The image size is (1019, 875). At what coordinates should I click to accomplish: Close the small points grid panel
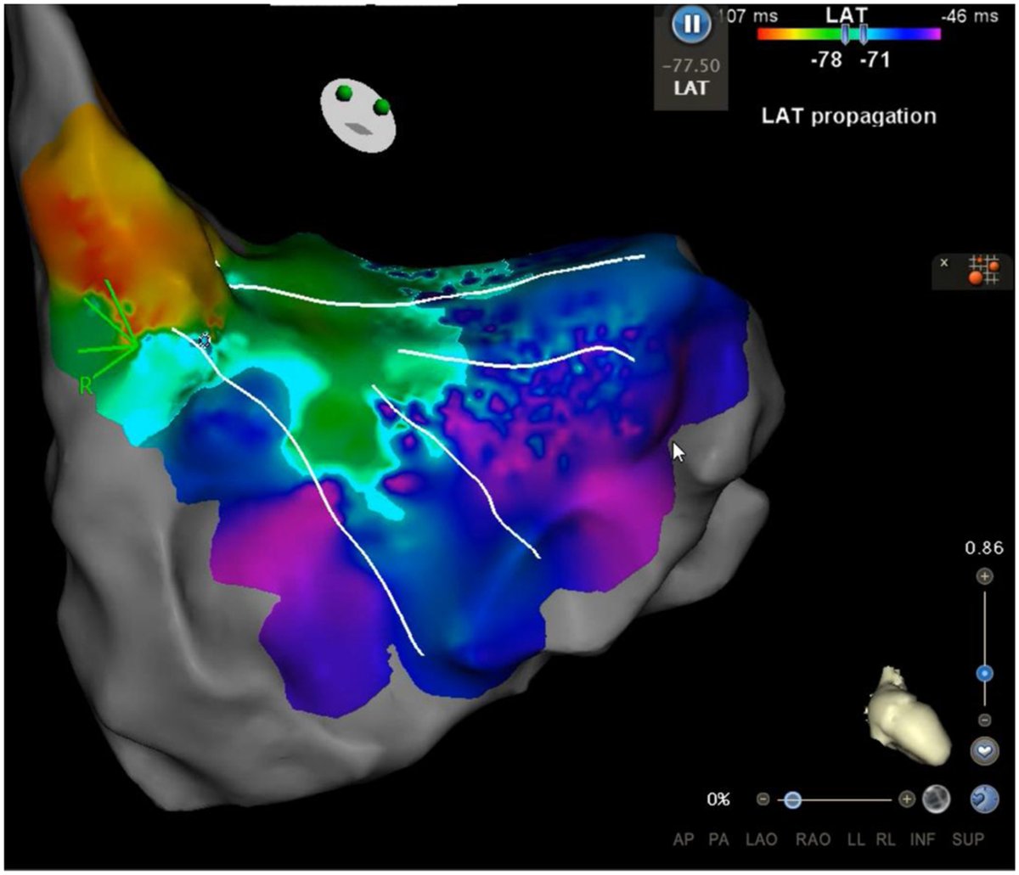(x=944, y=262)
